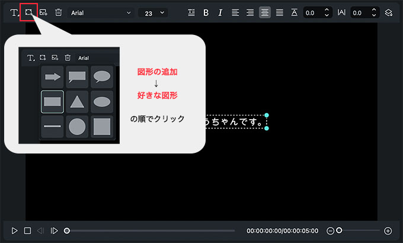This screenshot has width=403, height=243.
Task: Enable right text alignment
Action: pyautogui.click(x=250, y=12)
